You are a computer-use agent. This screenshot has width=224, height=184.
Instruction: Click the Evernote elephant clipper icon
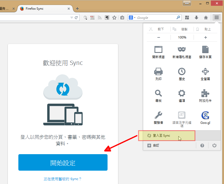tap(107, 18)
